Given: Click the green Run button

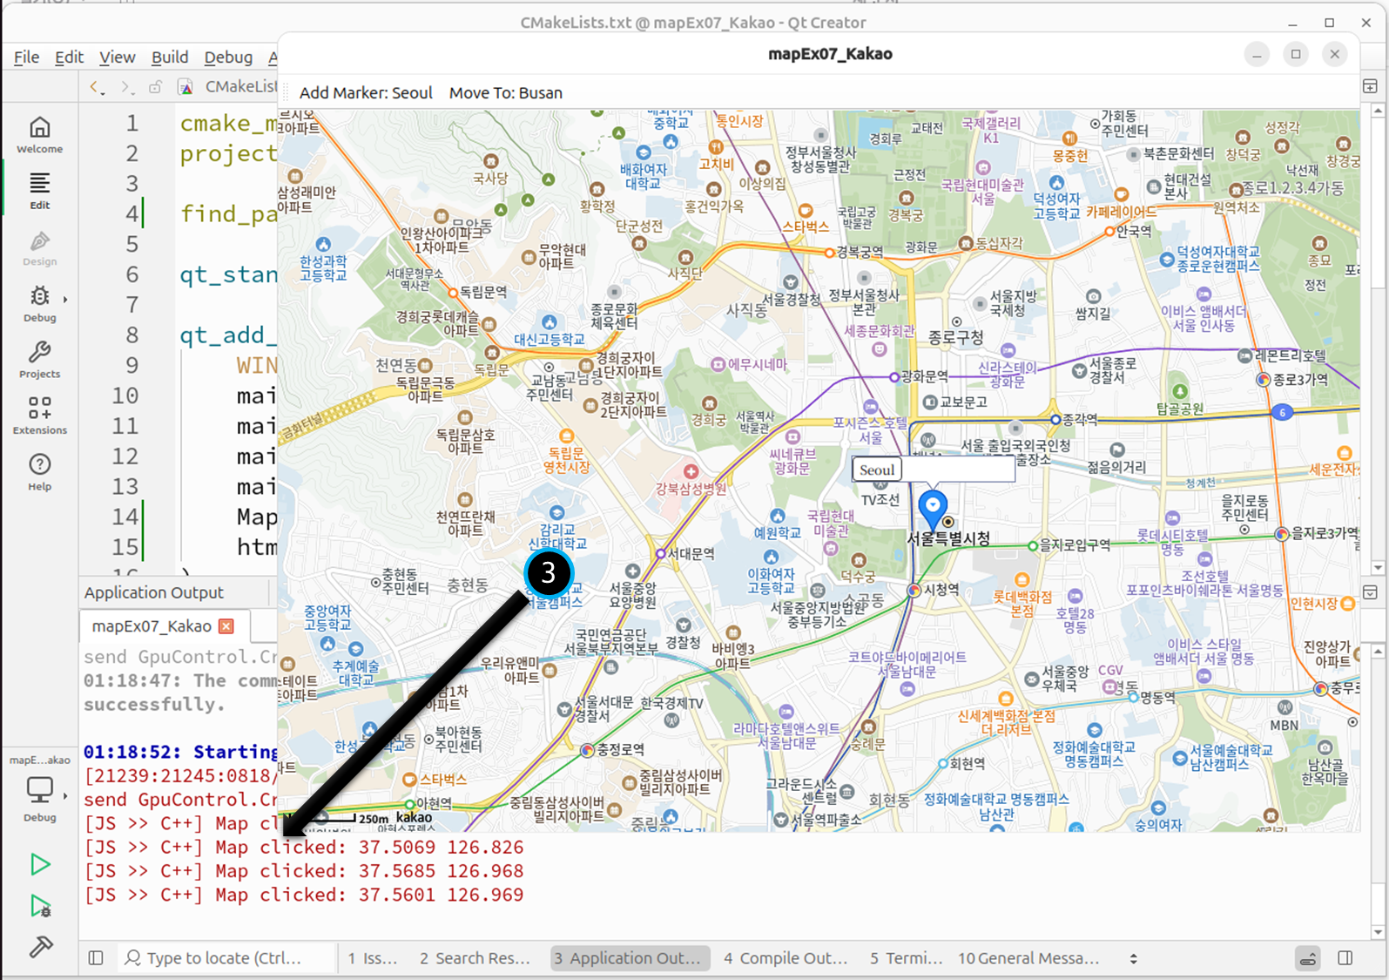Looking at the screenshot, I should pos(40,864).
